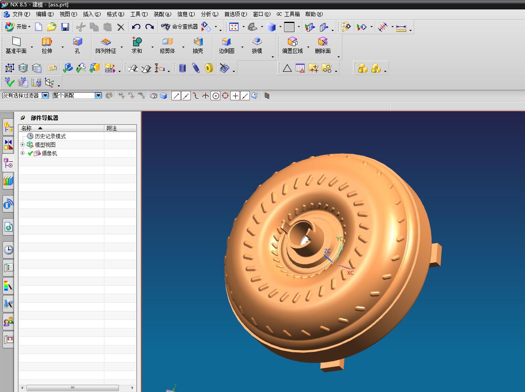Open the 删除面 (Delete Face) tool

[x=323, y=45]
